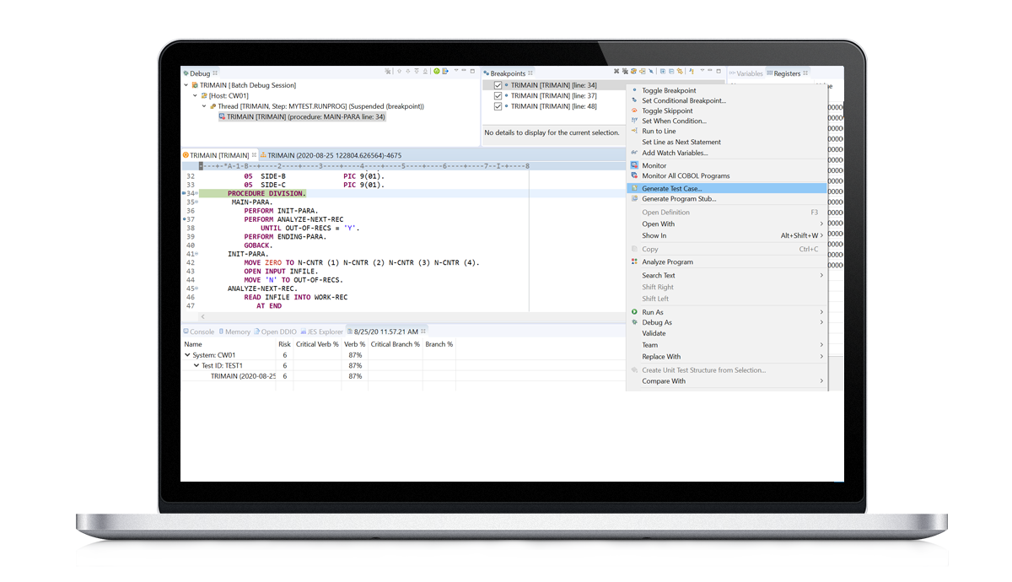Collapse the System: CW01 row

tap(187, 355)
